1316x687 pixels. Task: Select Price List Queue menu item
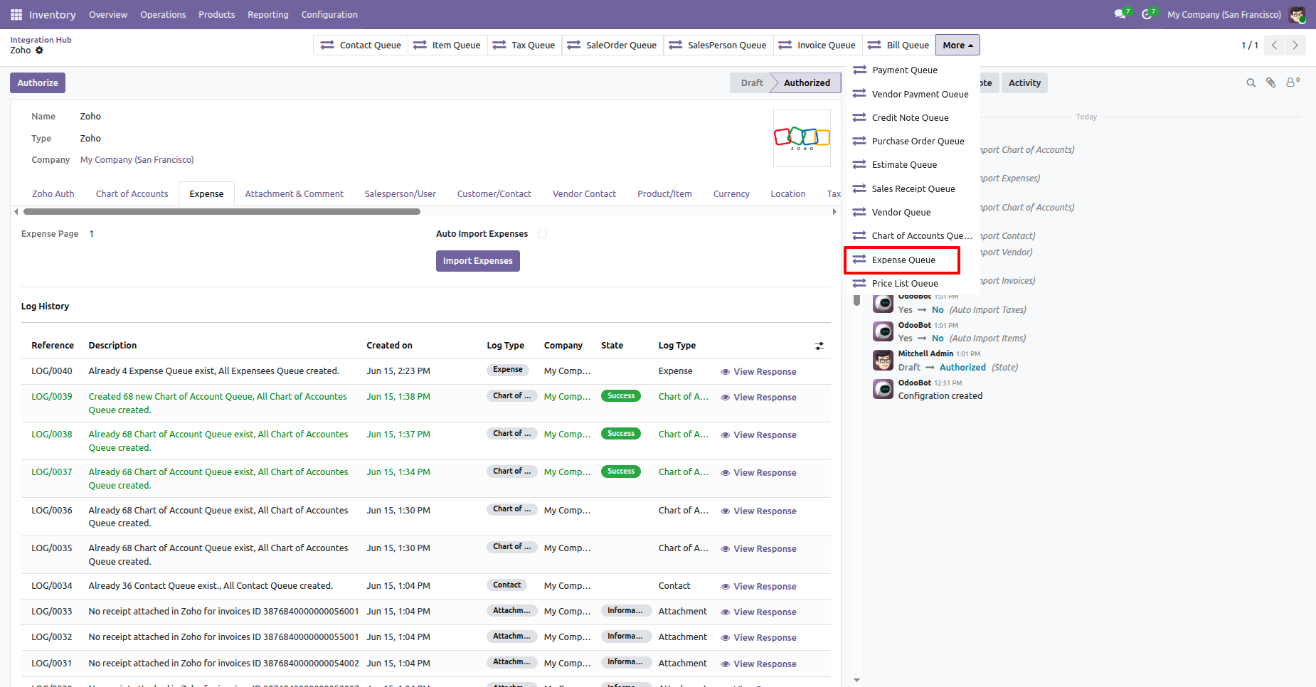point(913,283)
